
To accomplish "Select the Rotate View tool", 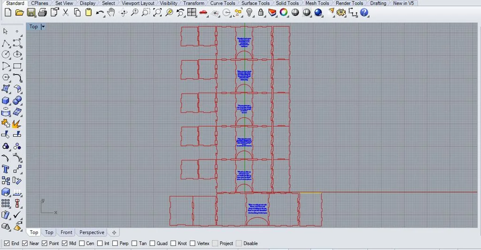I will [124, 13].
